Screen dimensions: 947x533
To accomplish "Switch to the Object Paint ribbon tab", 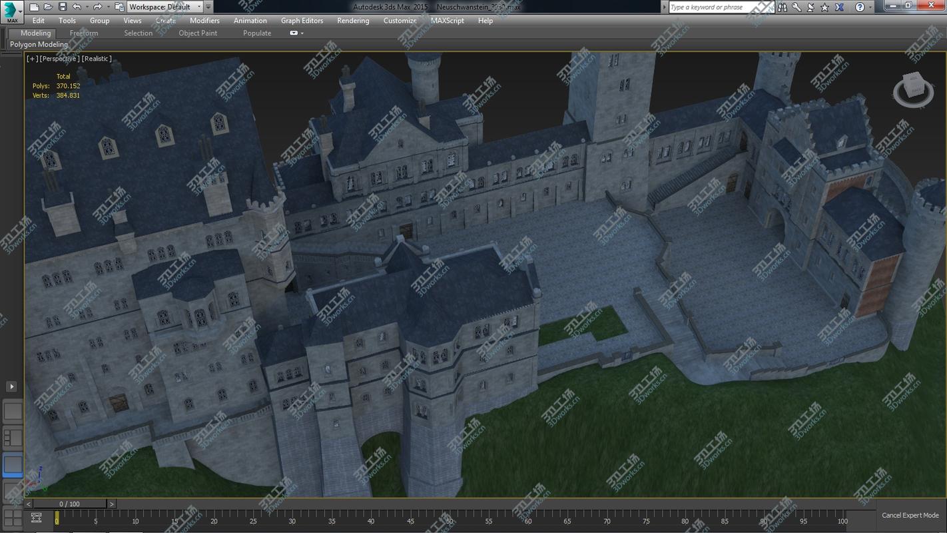I will click(x=198, y=33).
